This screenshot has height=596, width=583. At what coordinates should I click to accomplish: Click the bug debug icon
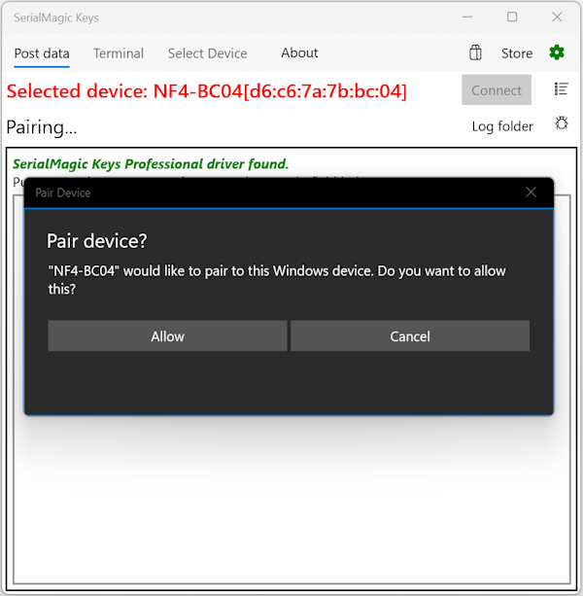pos(562,123)
